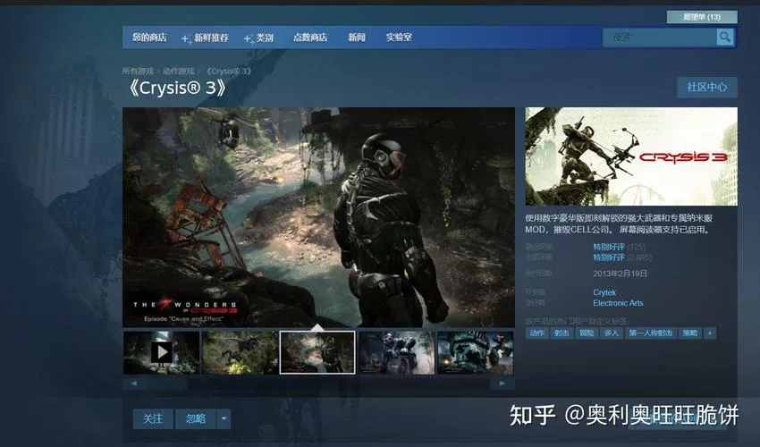Play the trailer video thumbnail

(162, 352)
